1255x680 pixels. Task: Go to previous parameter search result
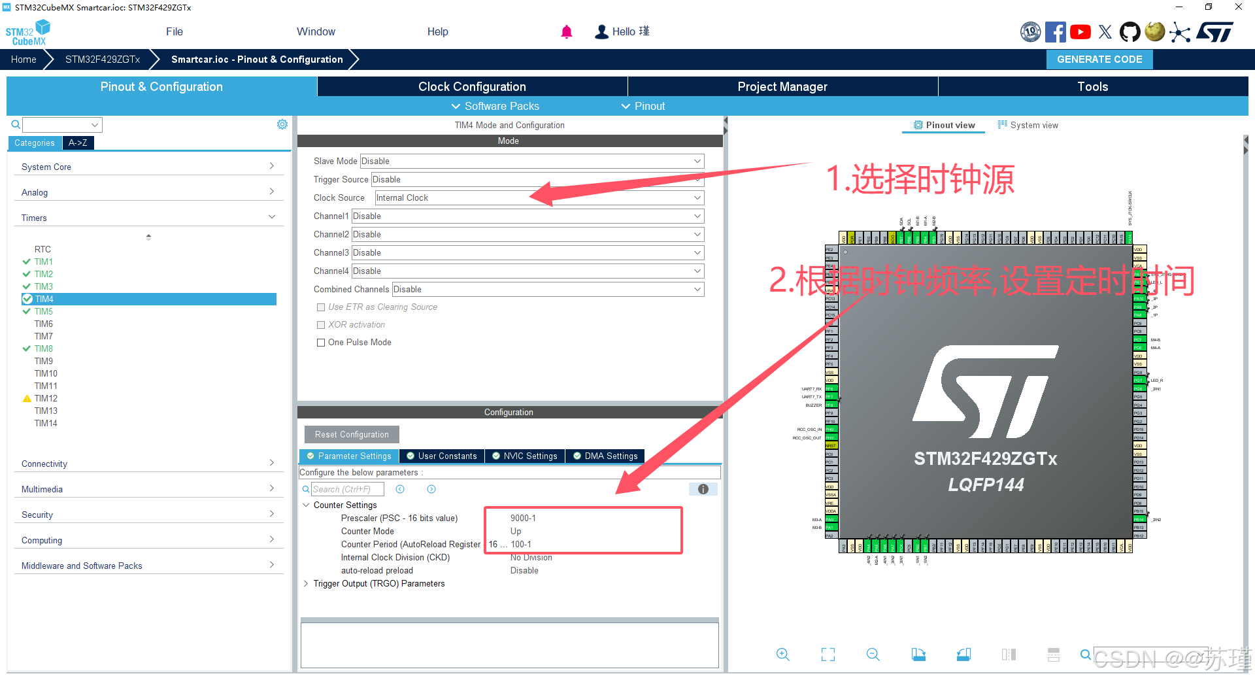tap(400, 489)
